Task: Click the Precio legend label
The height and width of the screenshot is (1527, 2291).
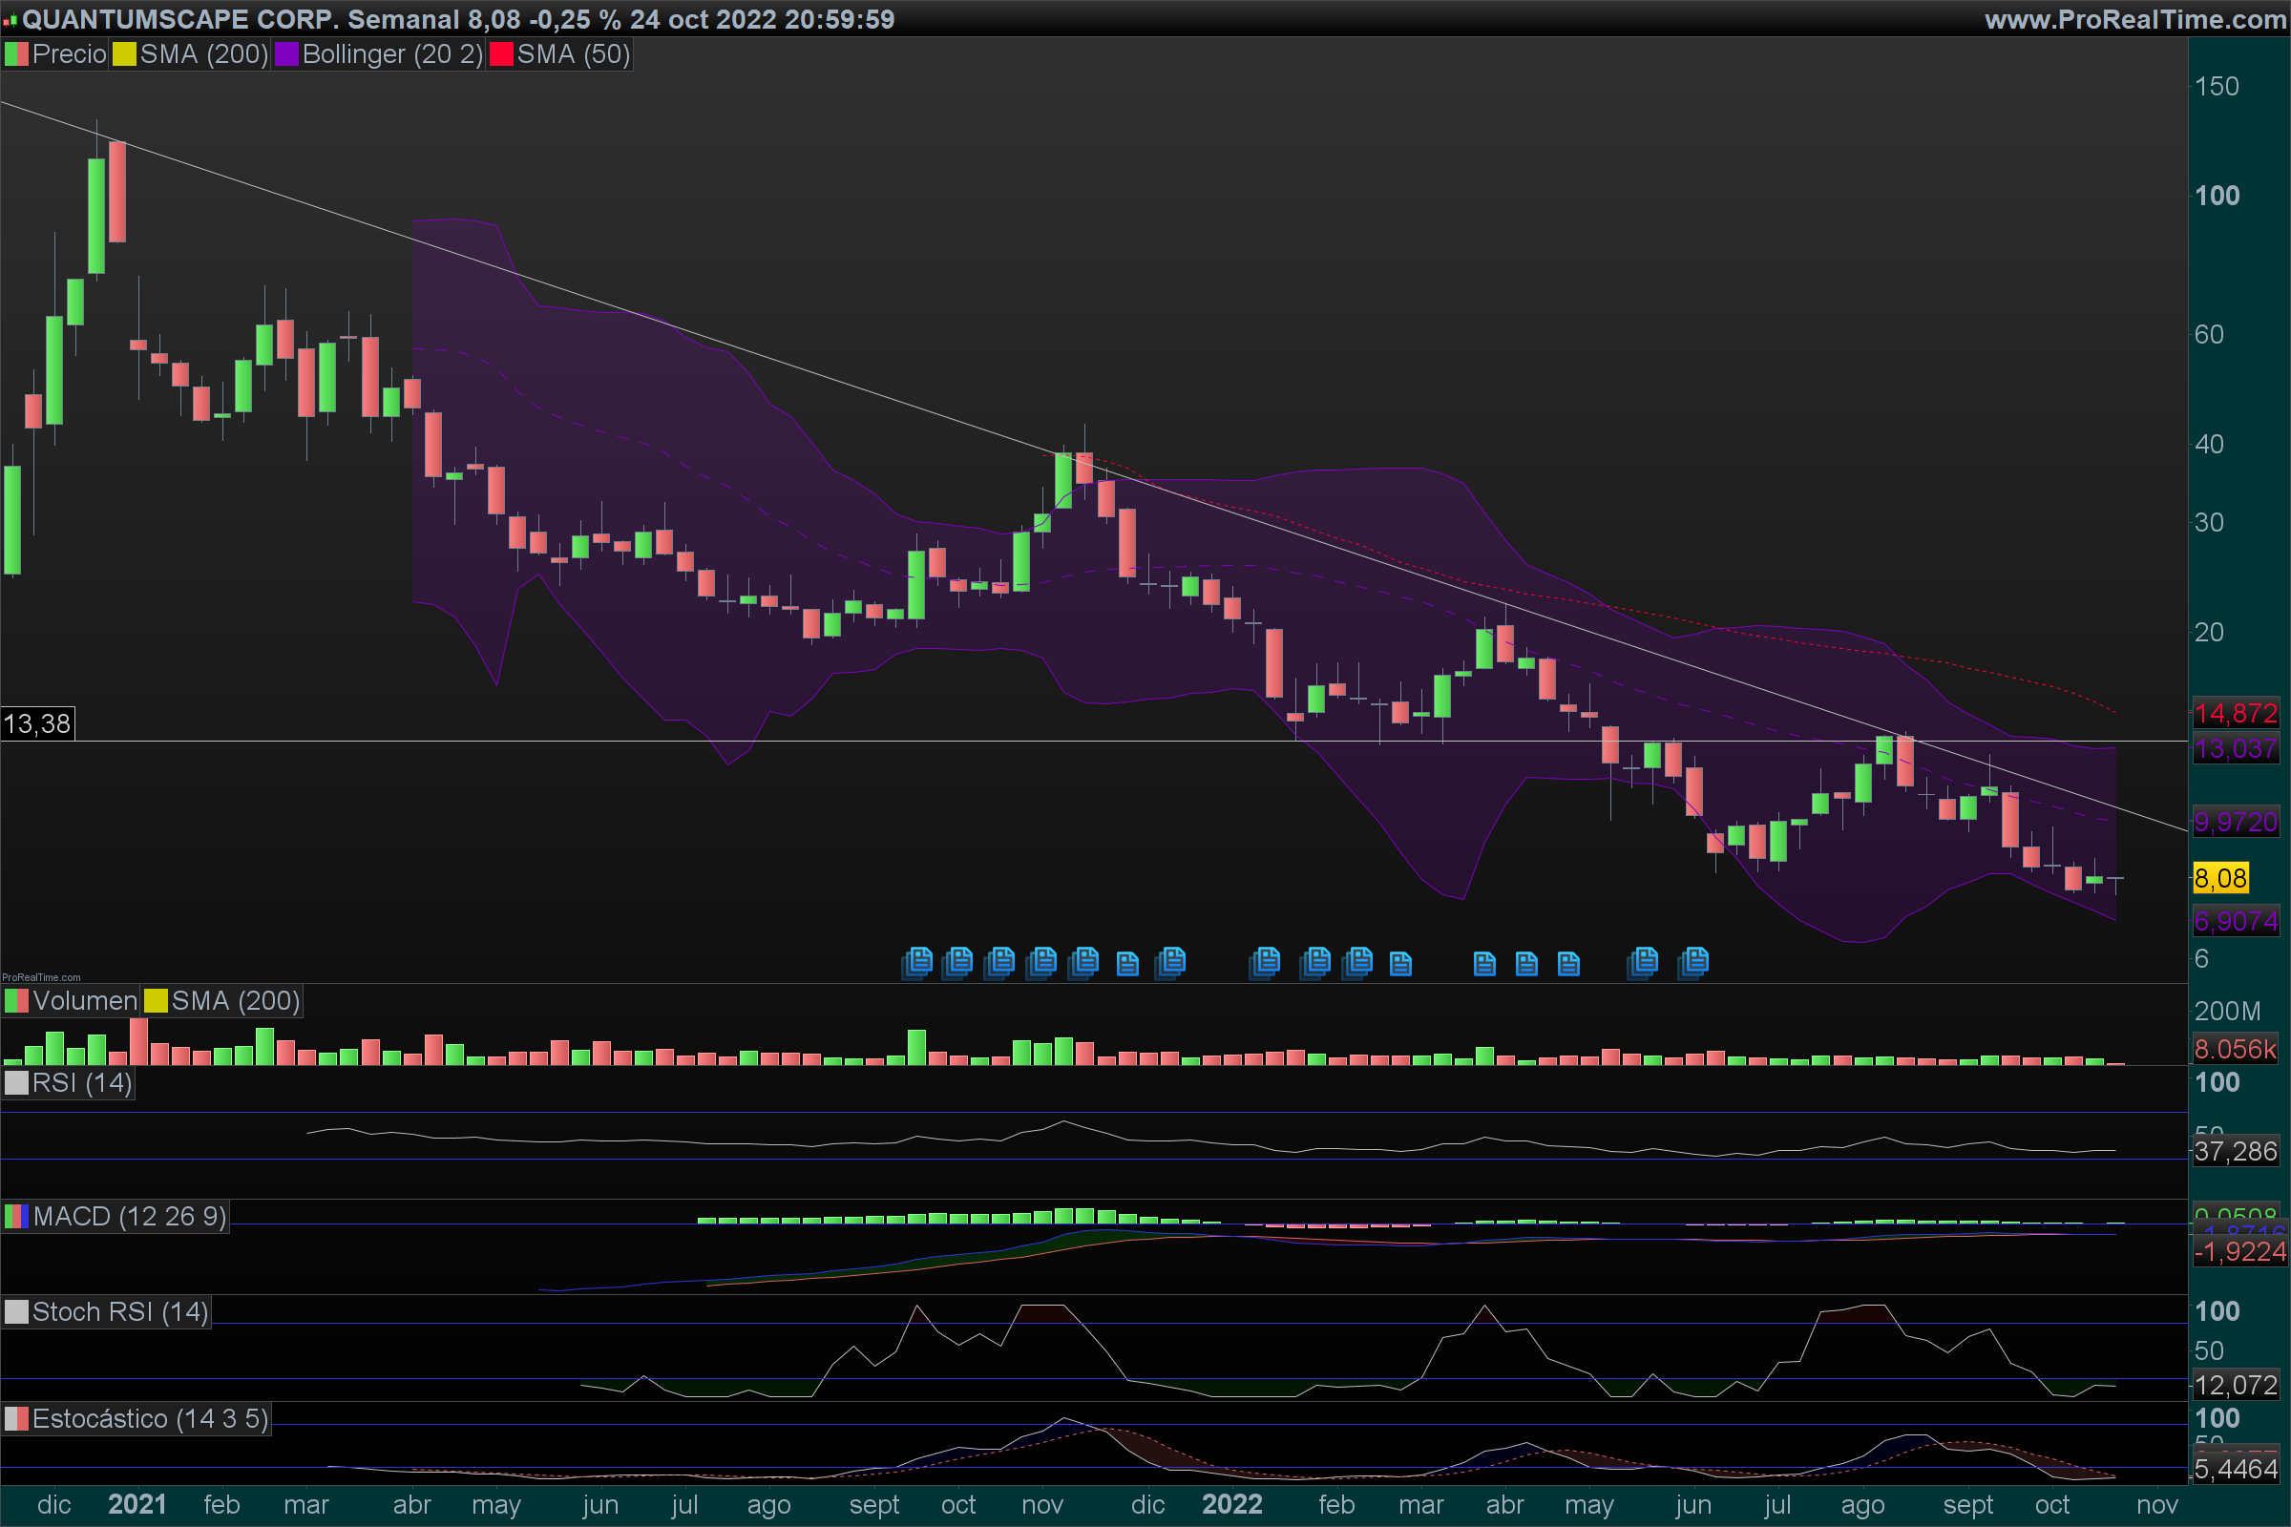Action: (x=68, y=54)
